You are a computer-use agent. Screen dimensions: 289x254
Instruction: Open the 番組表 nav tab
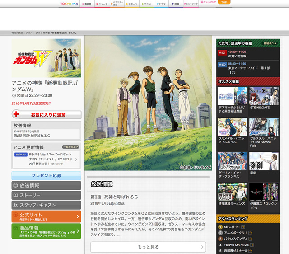[x=87, y=4]
